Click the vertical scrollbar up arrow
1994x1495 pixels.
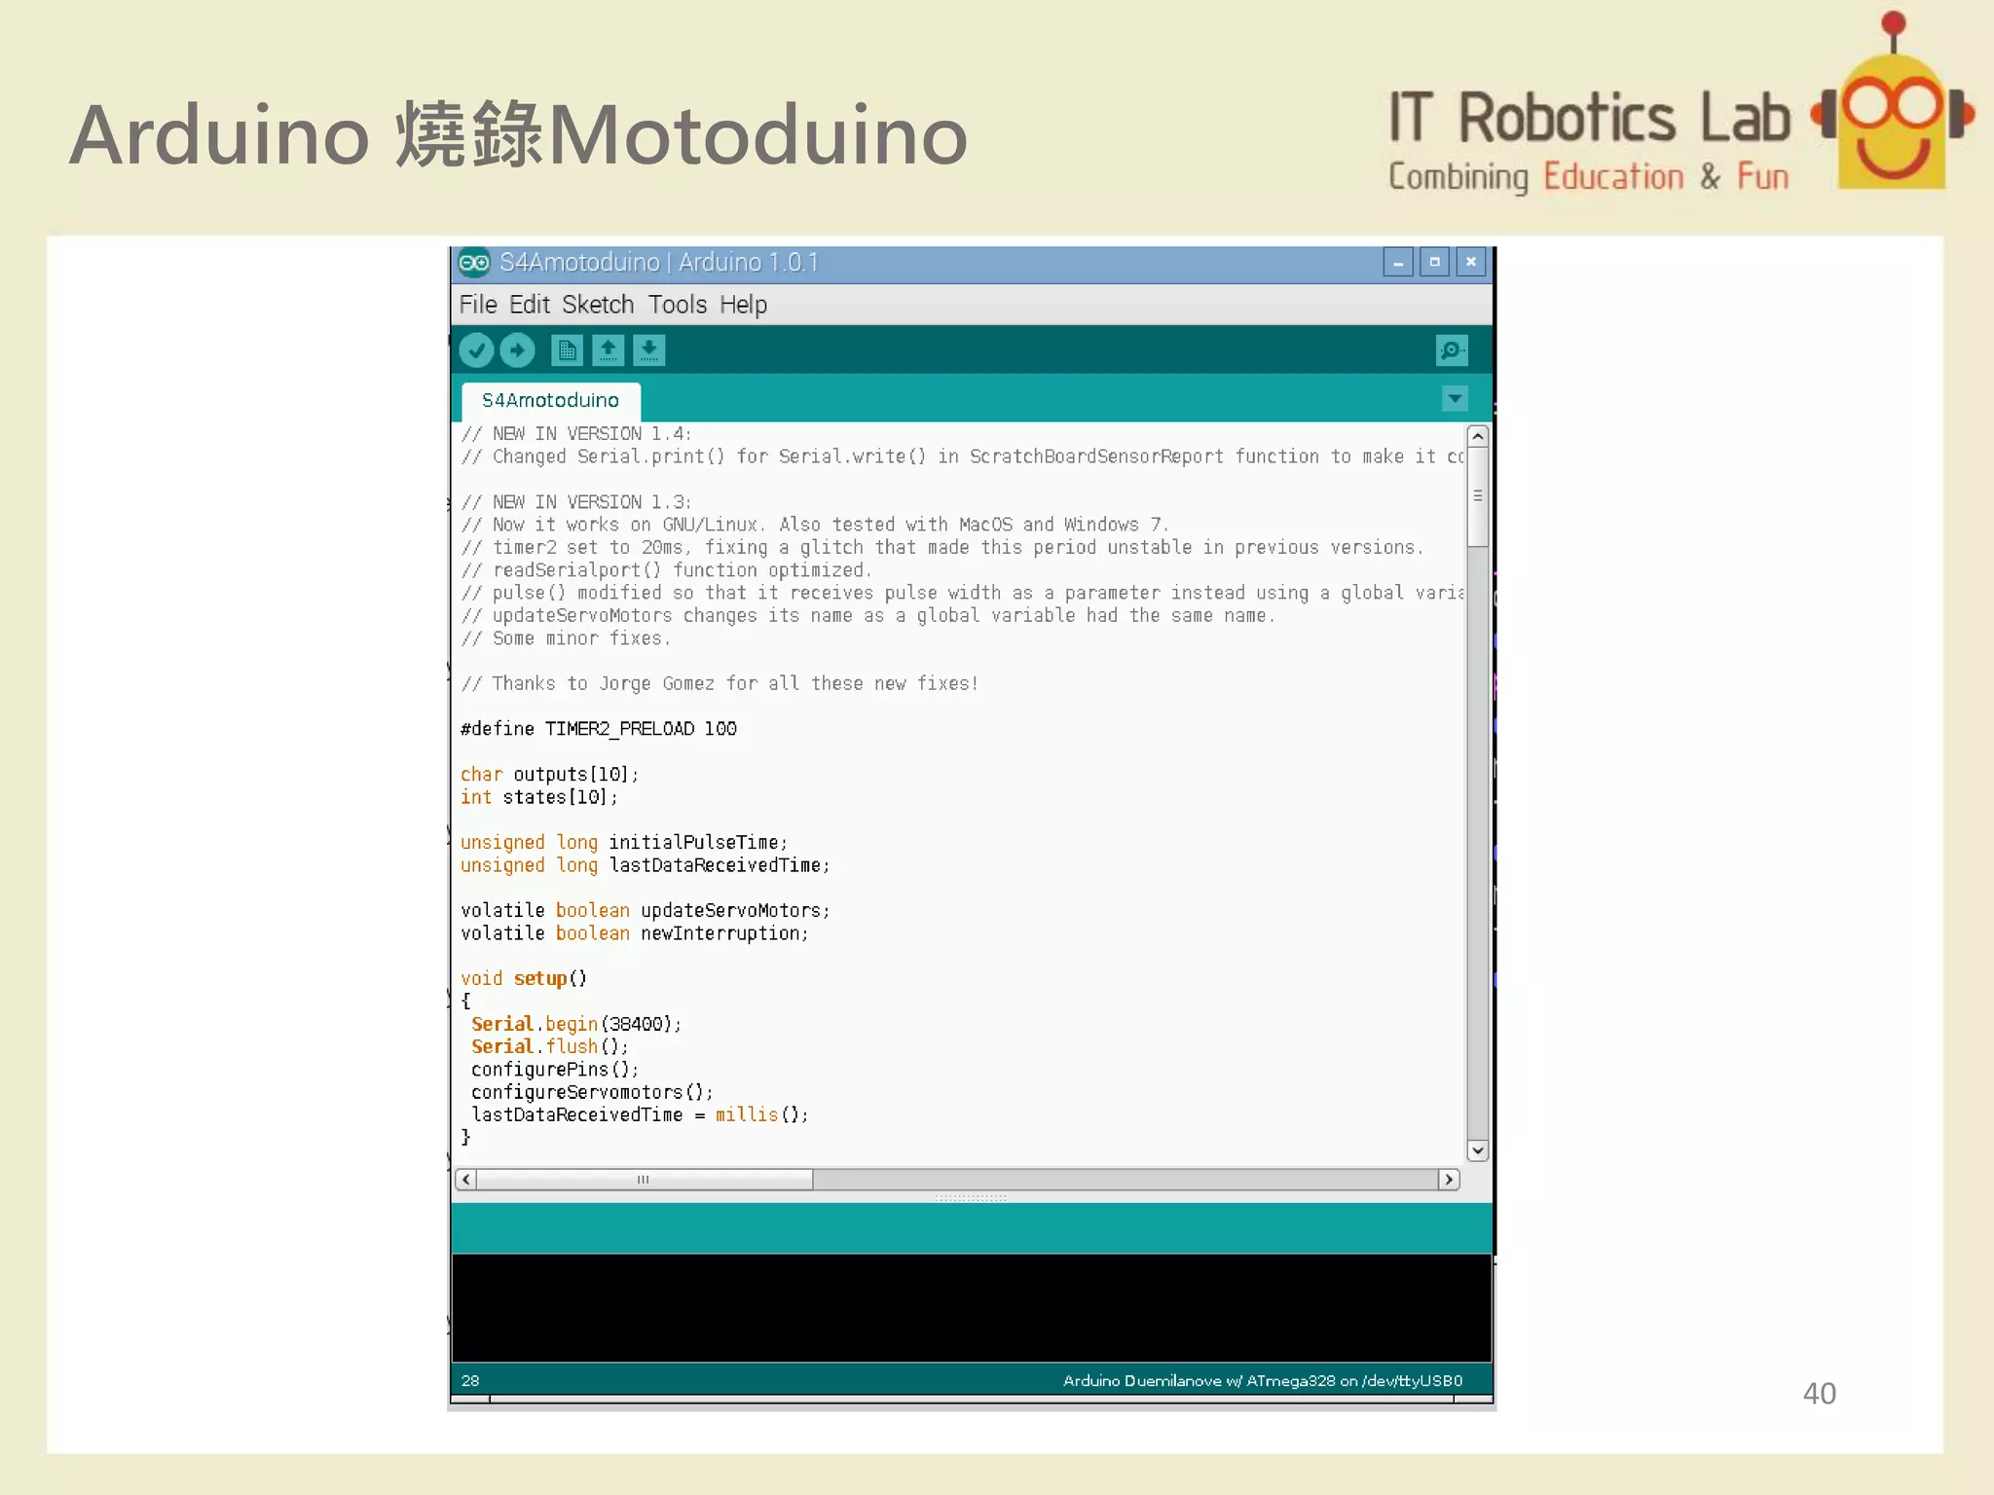click(x=1478, y=437)
